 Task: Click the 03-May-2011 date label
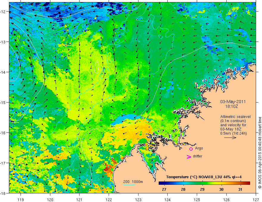click(x=233, y=102)
